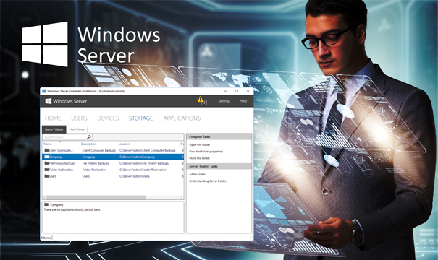The width and height of the screenshot is (438, 260).
Task: Click the folder icon in details pane
Action: [x=46, y=204]
